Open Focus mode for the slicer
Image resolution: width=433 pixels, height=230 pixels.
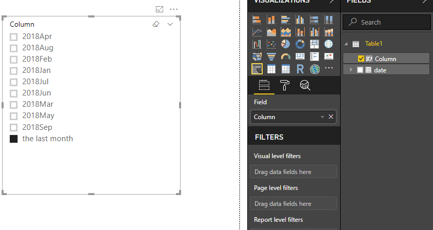click(x=160, y=9)
